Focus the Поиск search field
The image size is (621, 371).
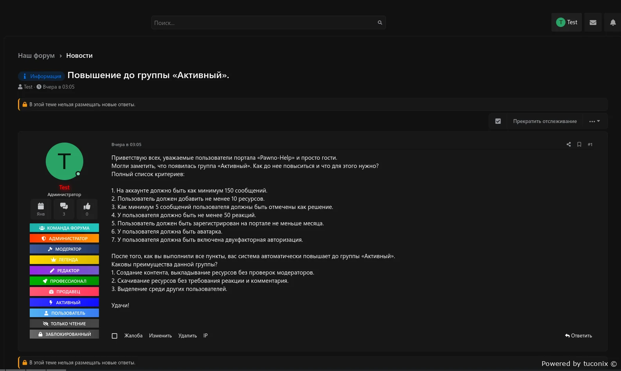coord(262,23)
